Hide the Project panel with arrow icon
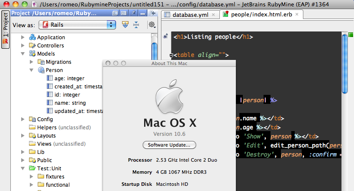354x191 pixels. pos(153,13)
